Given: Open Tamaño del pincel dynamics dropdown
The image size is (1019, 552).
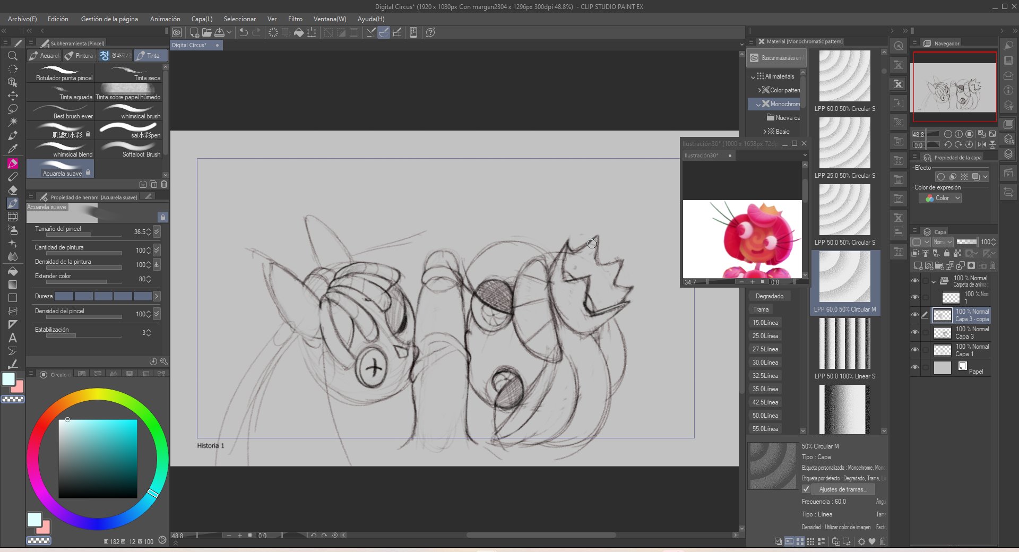Looking at the screenshot, I should [157, 231].
